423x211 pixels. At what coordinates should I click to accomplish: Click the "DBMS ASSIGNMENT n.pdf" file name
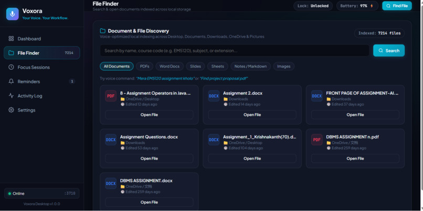pos(352,137)
